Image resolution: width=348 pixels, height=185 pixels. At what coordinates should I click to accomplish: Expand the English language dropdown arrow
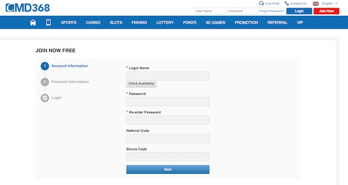(x=336, y=4)
